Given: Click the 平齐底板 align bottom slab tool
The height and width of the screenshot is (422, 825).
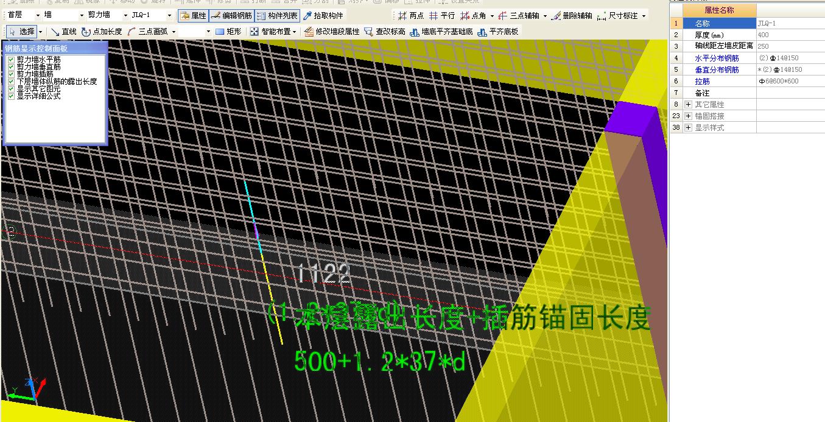Looking at the screenshot, I should pos(498,31).
